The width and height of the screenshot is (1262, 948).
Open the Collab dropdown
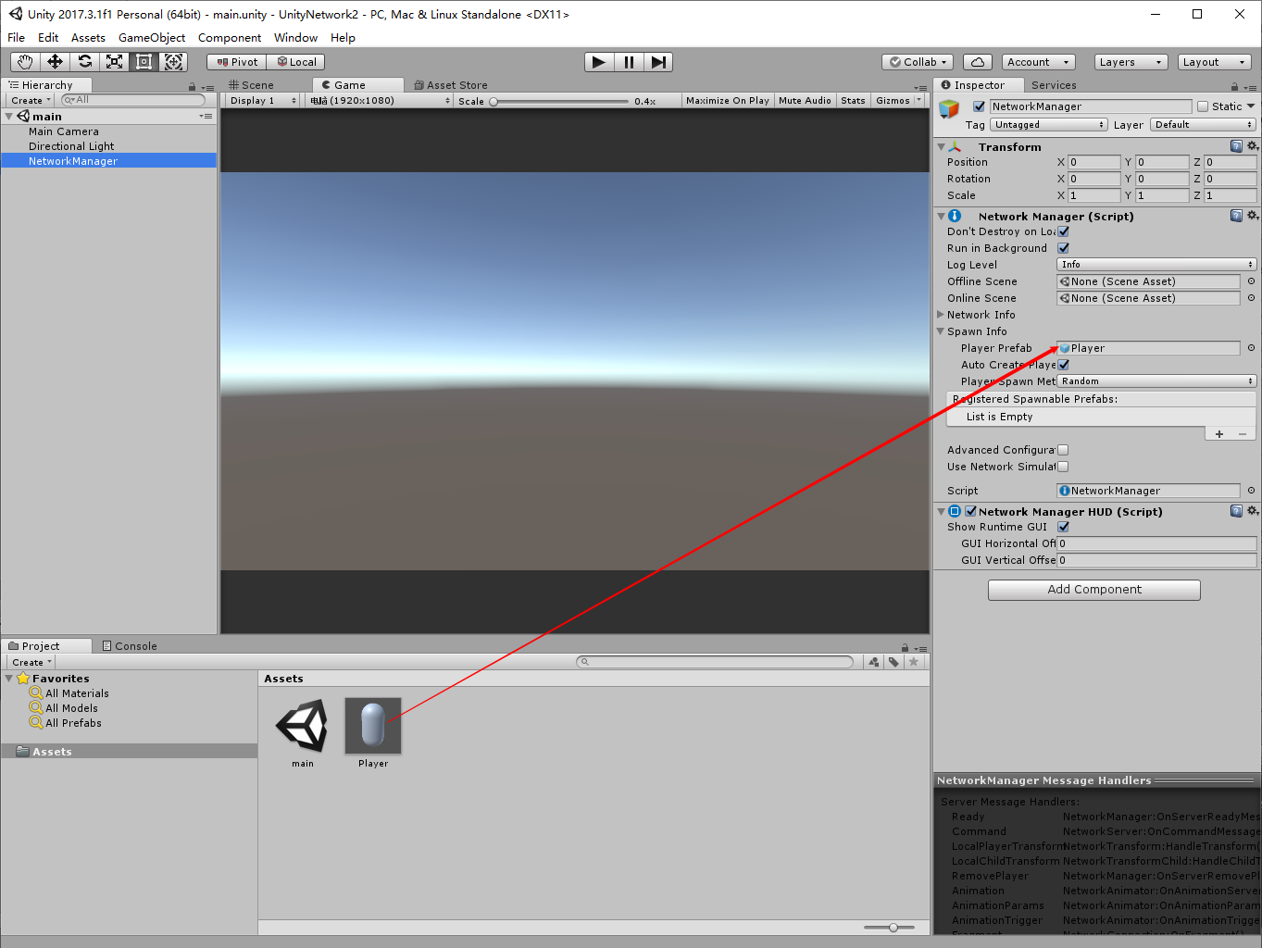point(918,62)
